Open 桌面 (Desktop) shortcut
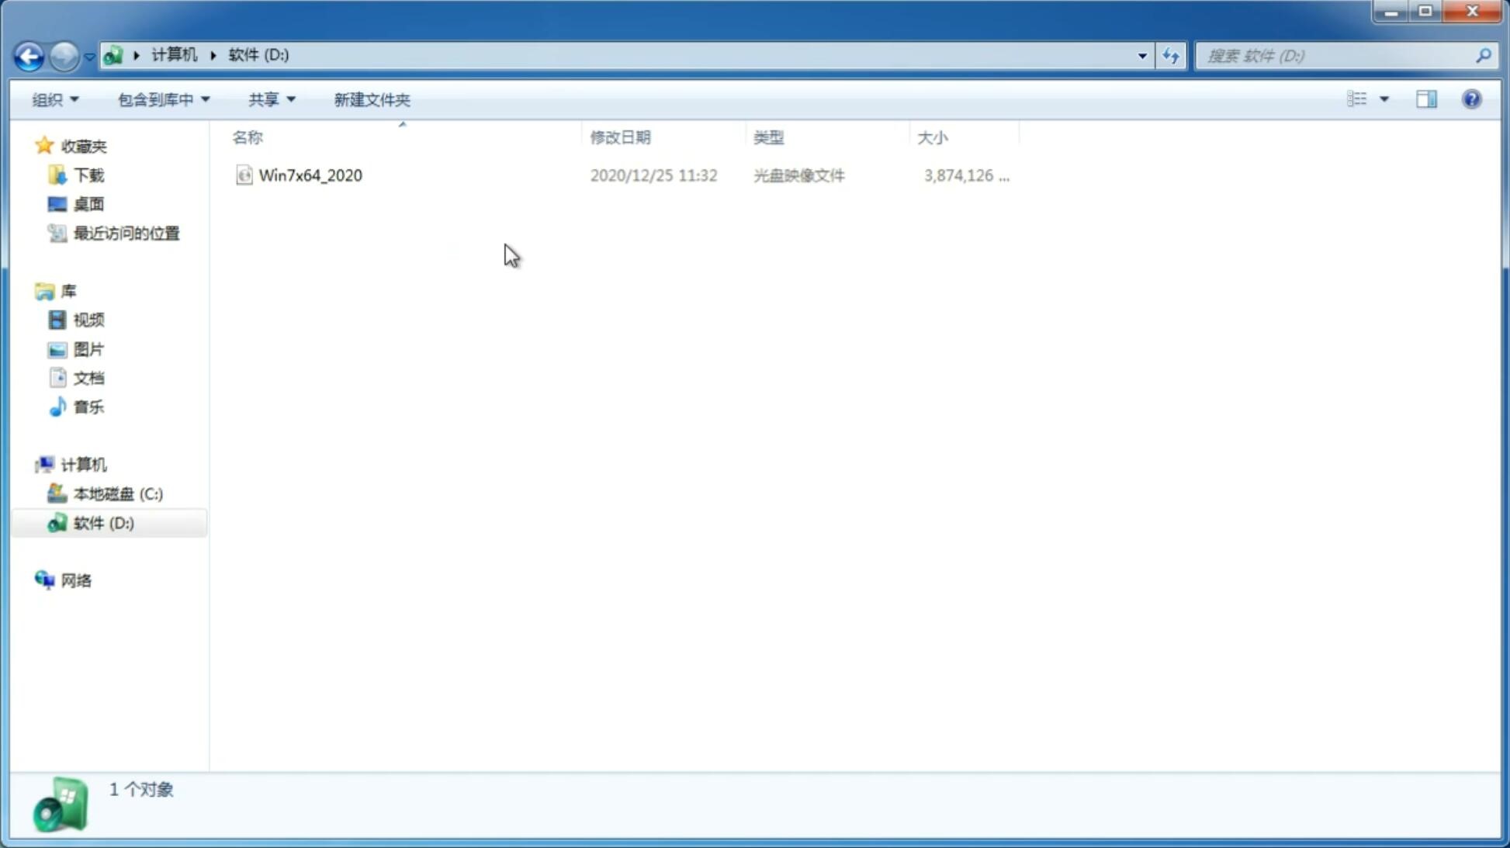The height and width of the screenshot is (848, 1510). pyautogui.click(x=88, y=203)
